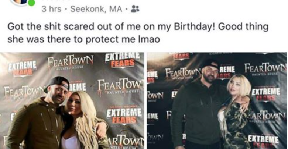Open the Seekonk, MA location link

click(x=96, y=9)
